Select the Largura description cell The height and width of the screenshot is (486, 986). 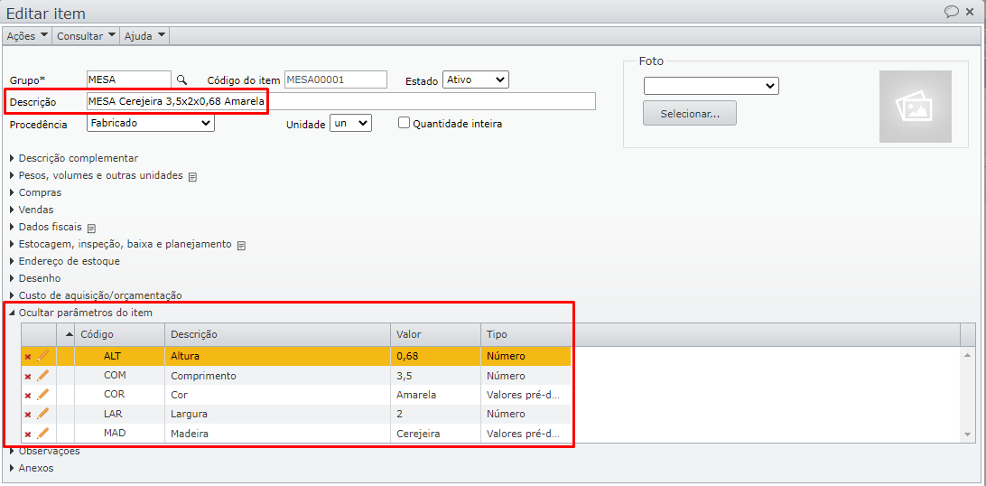277,415
